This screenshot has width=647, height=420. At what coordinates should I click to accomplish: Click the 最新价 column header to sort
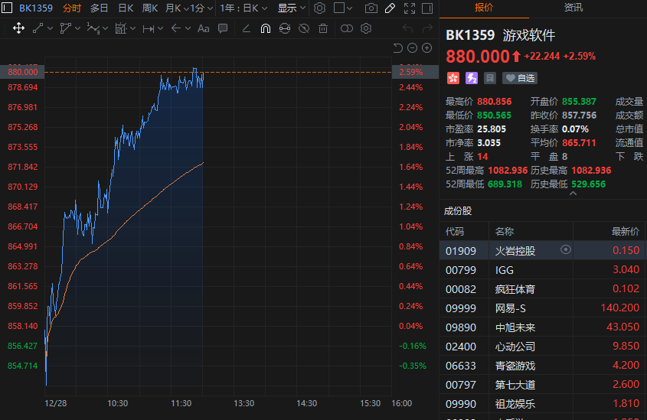[625, 231]
